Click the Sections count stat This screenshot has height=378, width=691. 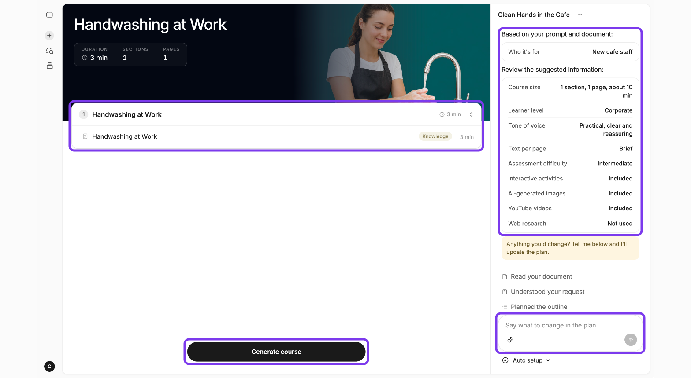135,55
